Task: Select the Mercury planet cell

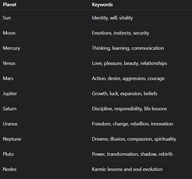Action: coord(11,48)
